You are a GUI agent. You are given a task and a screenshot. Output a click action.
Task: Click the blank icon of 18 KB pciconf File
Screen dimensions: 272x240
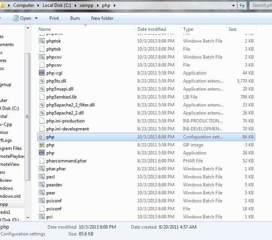click(x=42, y=209)
